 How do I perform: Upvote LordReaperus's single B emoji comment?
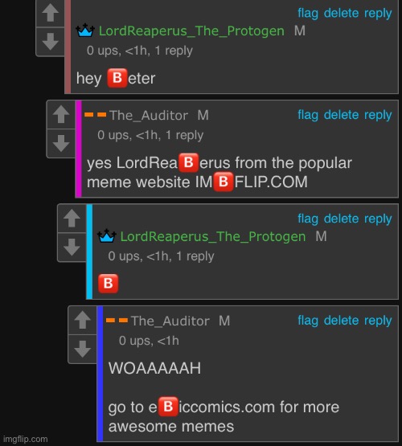[x=72, y=218]
